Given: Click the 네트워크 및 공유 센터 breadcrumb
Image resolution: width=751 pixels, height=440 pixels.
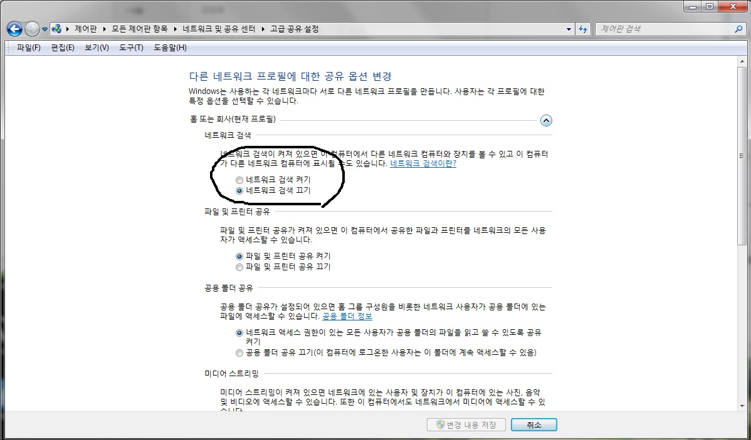Looking at the screenshot, I should pos(219,29).
